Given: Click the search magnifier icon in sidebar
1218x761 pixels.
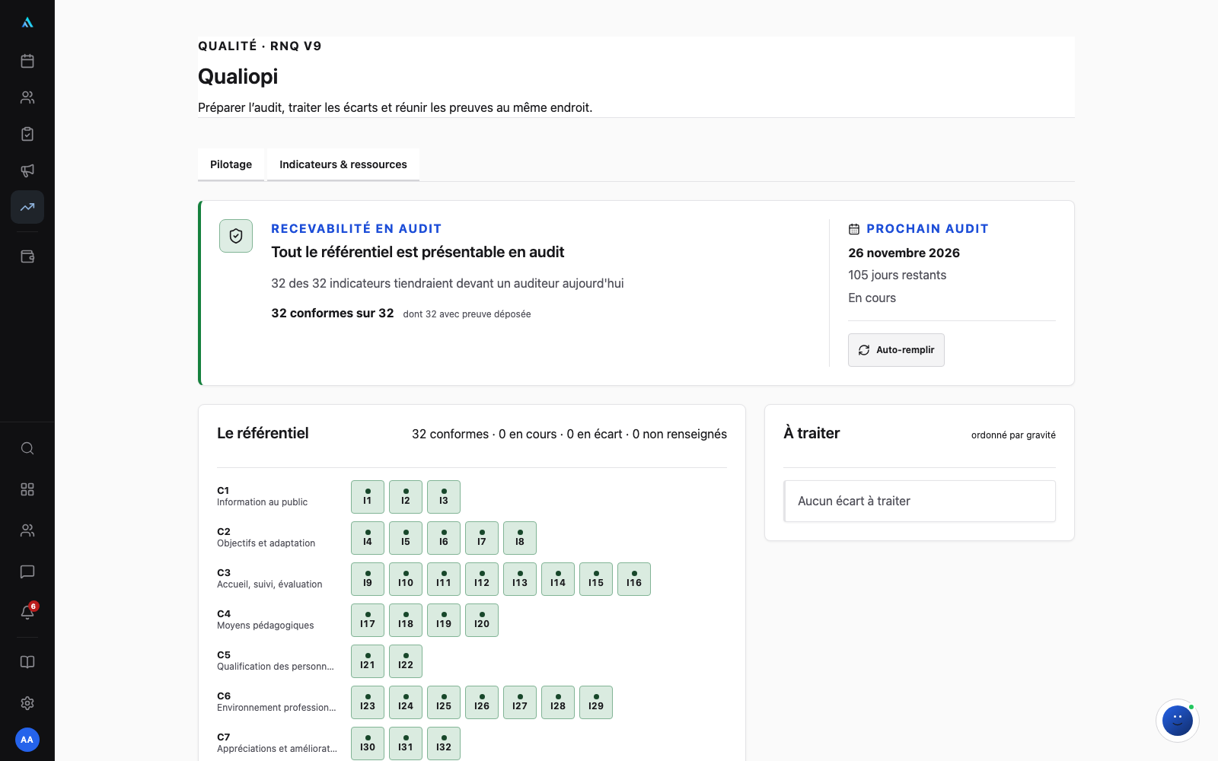Looking at the screenshot, I should click(27, 448).
